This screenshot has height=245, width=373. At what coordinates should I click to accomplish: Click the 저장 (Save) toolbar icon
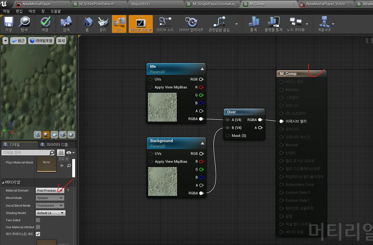pos(8,24)
